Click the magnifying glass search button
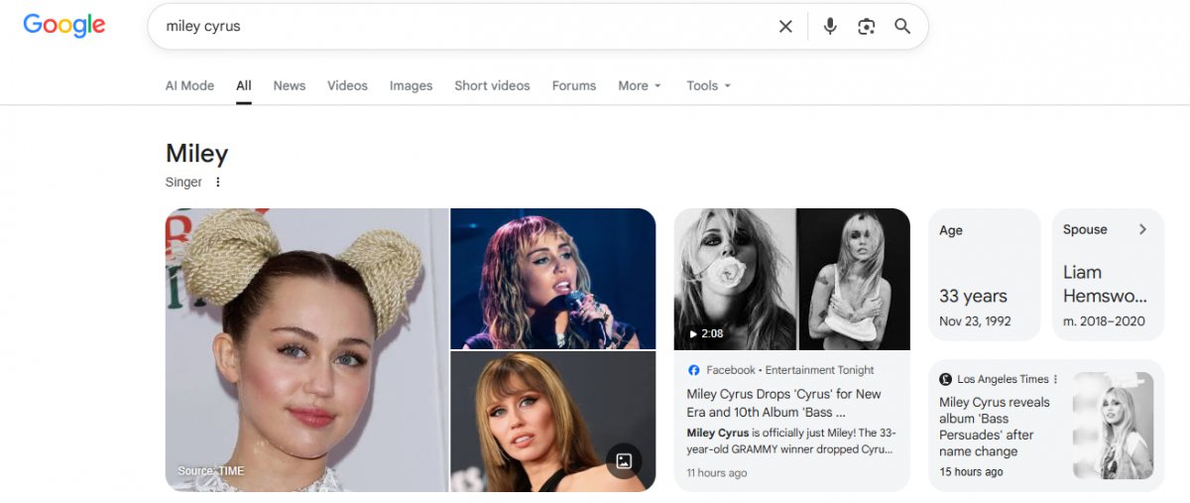Viewport: 1190px width, 503px height. 902,27
